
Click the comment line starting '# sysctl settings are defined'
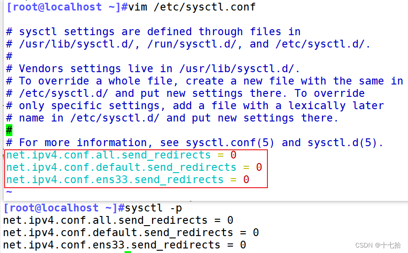153,32
